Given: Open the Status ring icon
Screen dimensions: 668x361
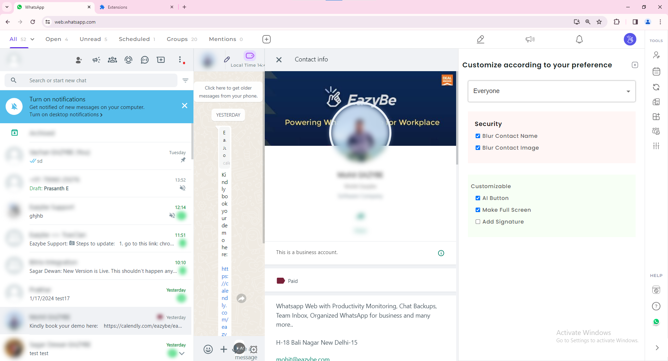Looking at the screenshot, I should tap(128, 60).
